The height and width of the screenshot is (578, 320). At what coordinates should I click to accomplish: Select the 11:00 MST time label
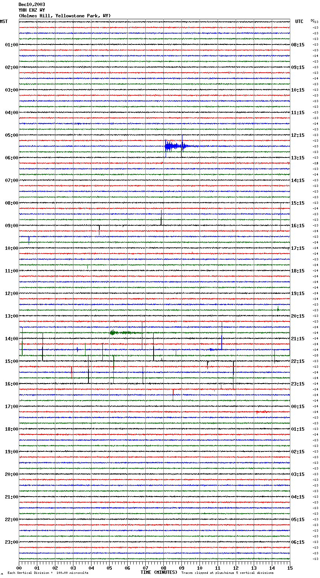[x=12, y=271]
